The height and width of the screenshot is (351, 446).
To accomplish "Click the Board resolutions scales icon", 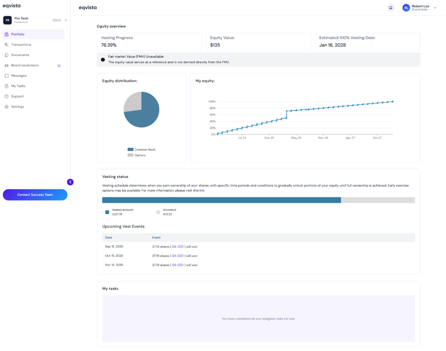I will (7, 66).
